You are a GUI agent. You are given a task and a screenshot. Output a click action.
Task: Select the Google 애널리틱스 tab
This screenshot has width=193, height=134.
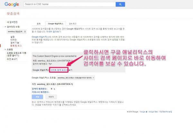pos(56,24)
